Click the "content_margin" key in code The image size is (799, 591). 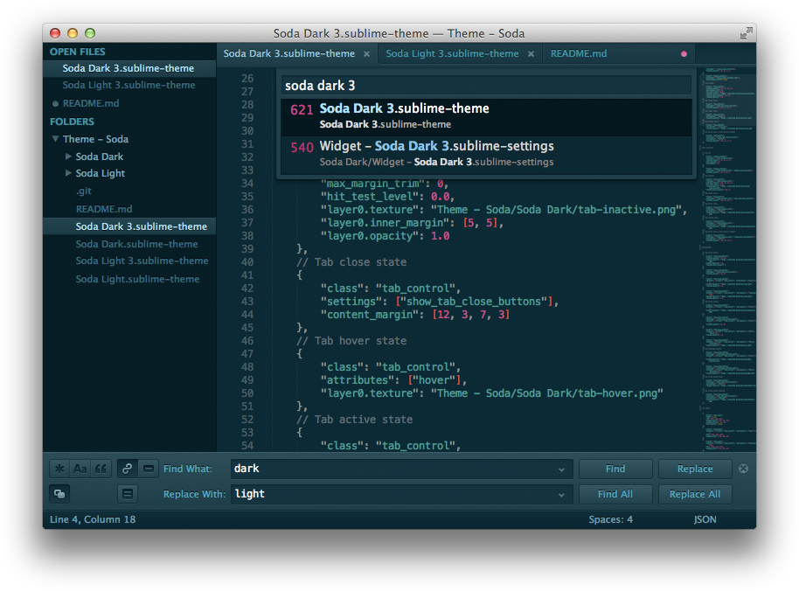(370, 315)
